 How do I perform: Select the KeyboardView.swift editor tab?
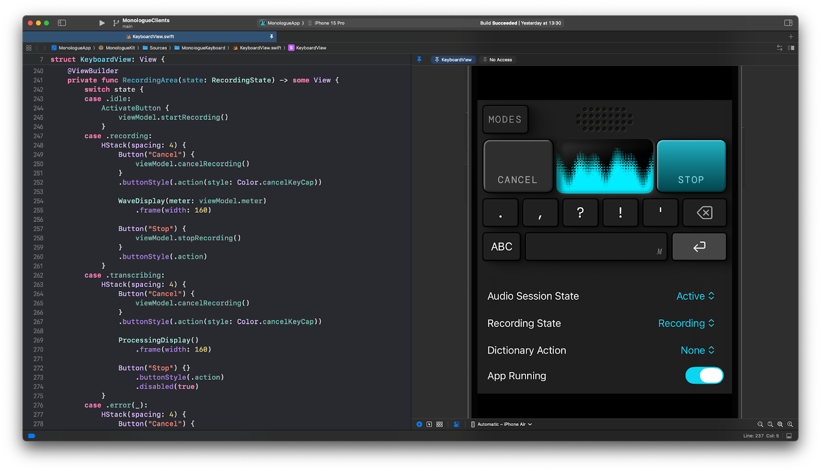coord(150,36)
